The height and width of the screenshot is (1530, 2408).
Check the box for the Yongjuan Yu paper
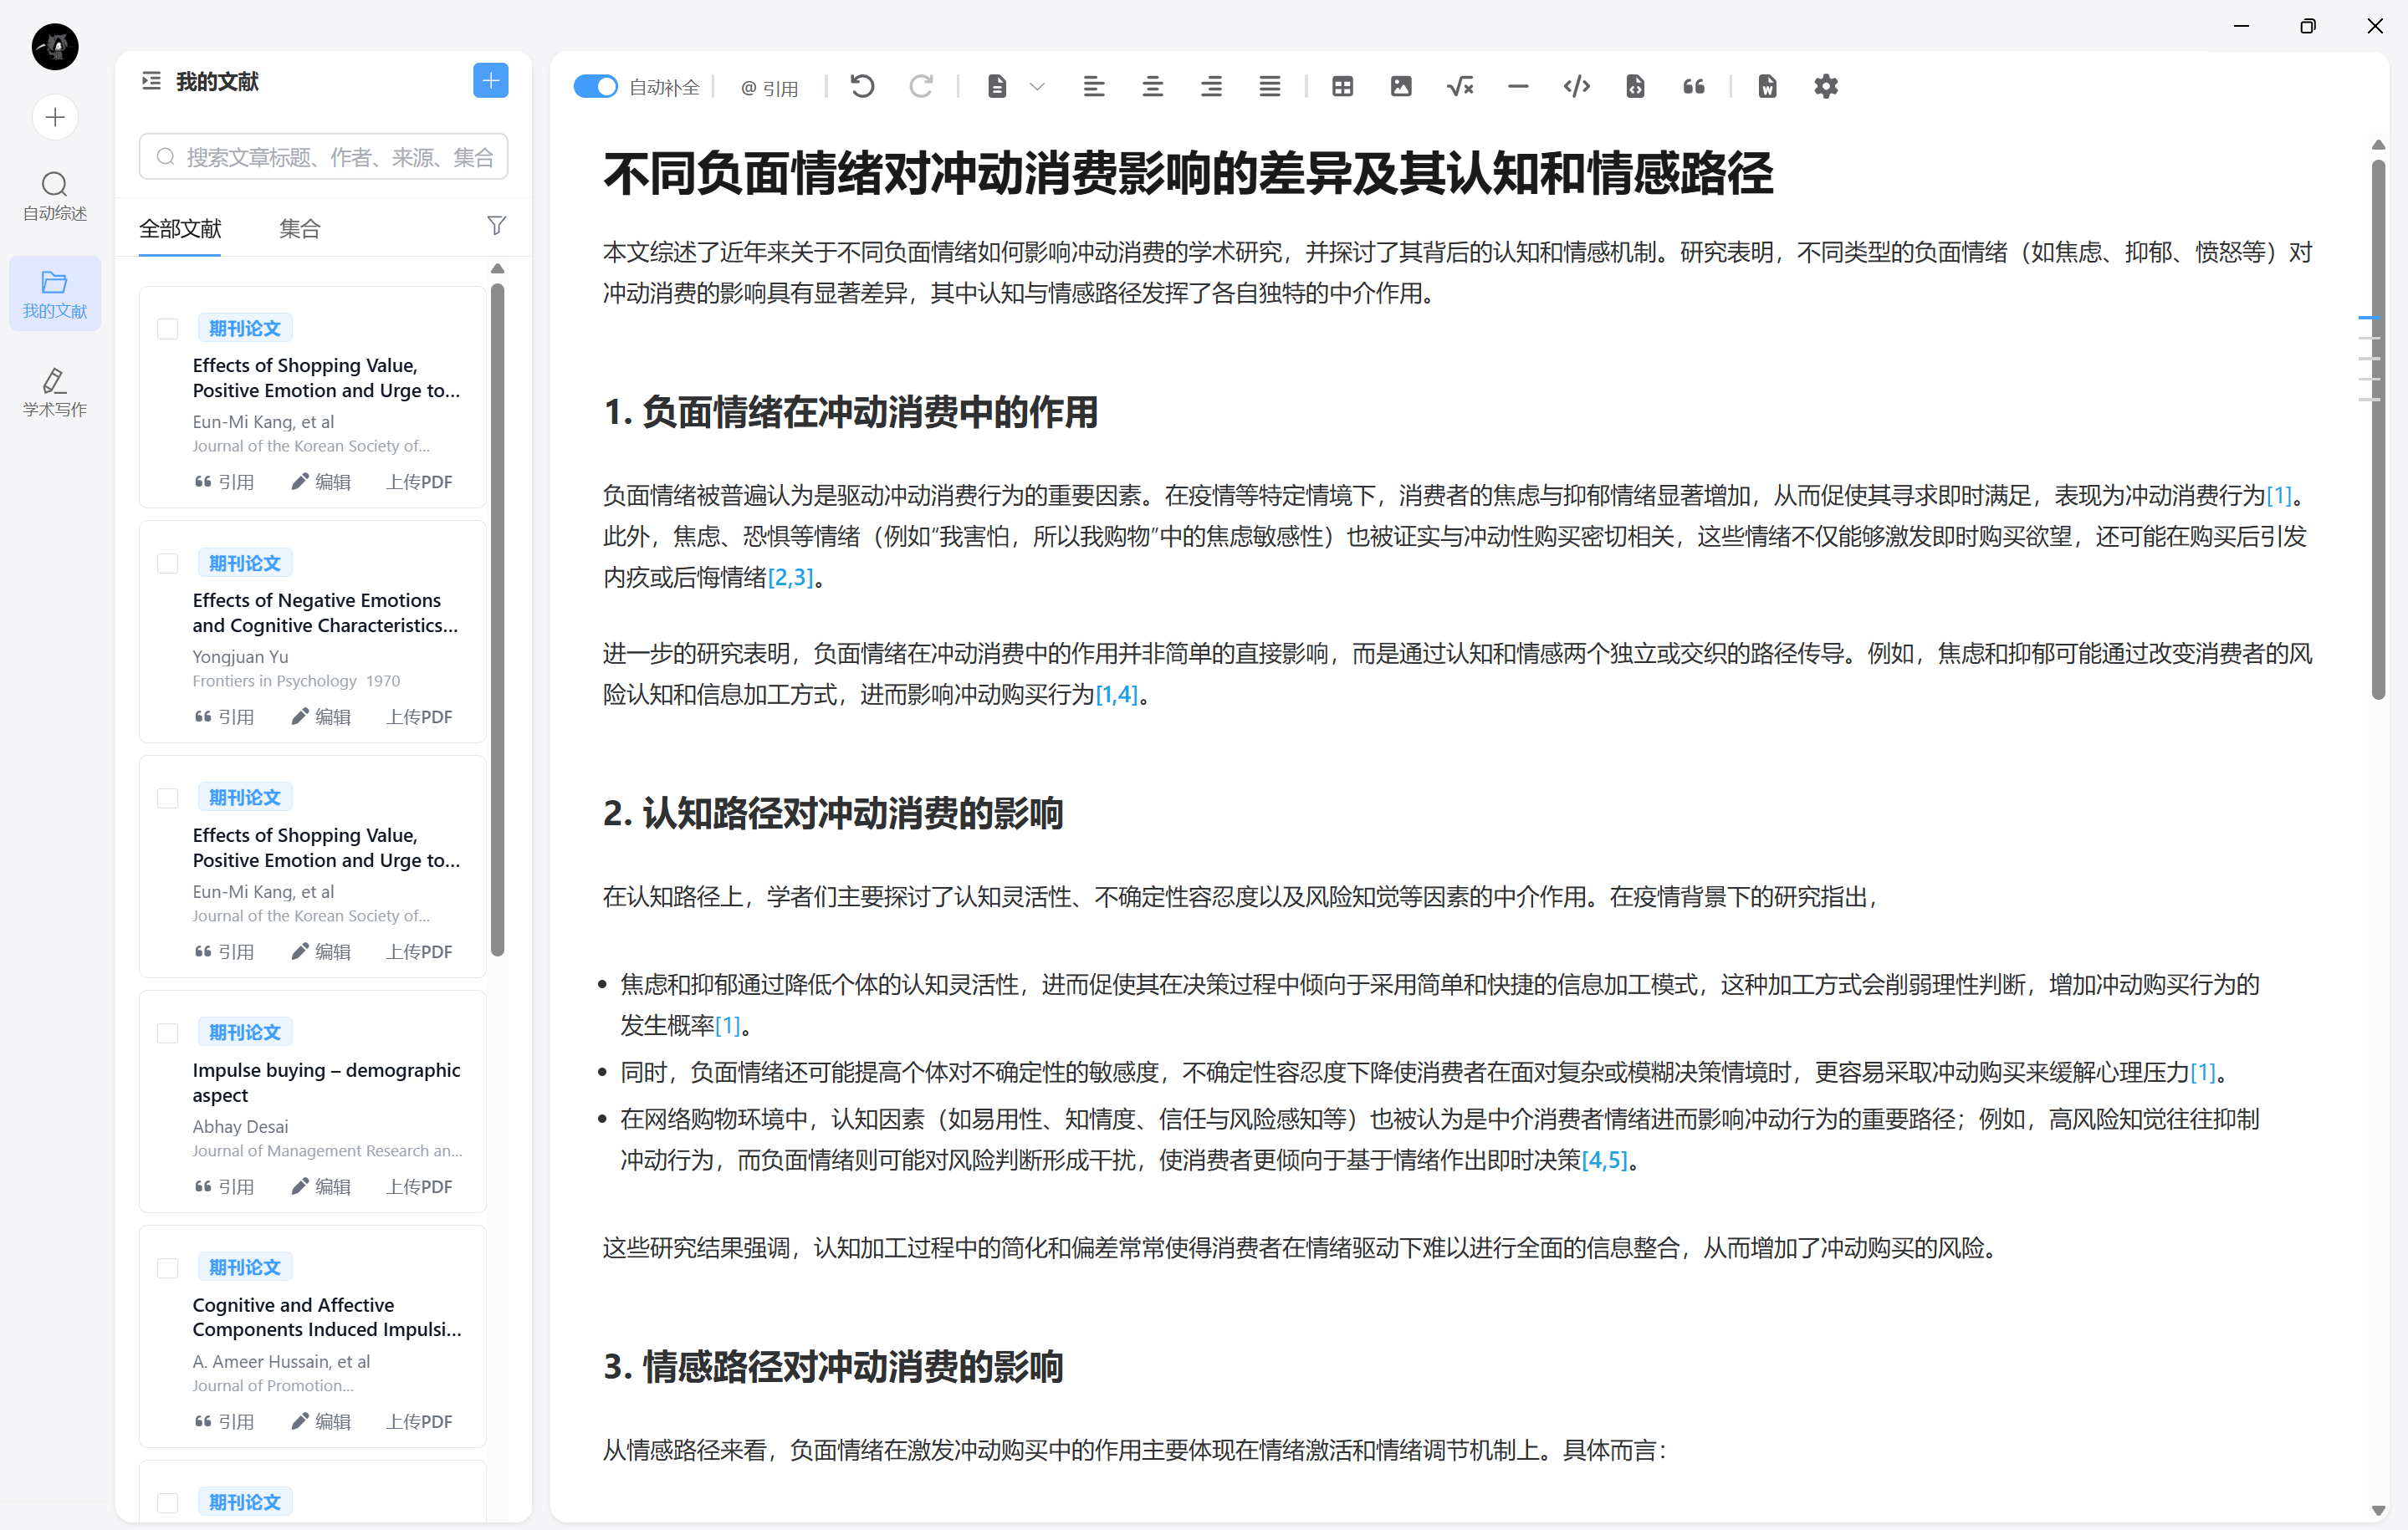tap(168, 564)
